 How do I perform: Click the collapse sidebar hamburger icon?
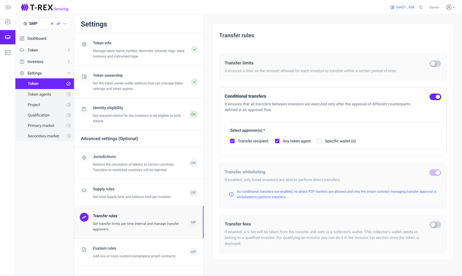click(x=8, y=7)
